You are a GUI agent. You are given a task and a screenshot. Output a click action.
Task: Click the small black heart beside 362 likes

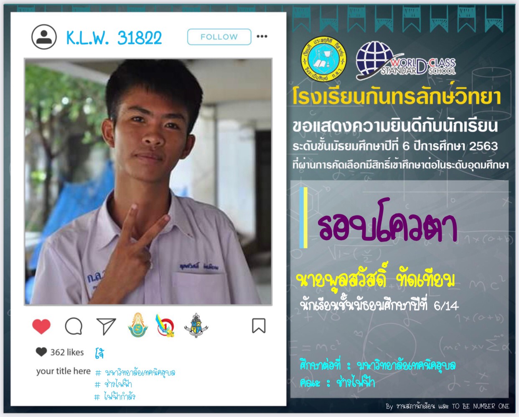click(x=41, y=352)
